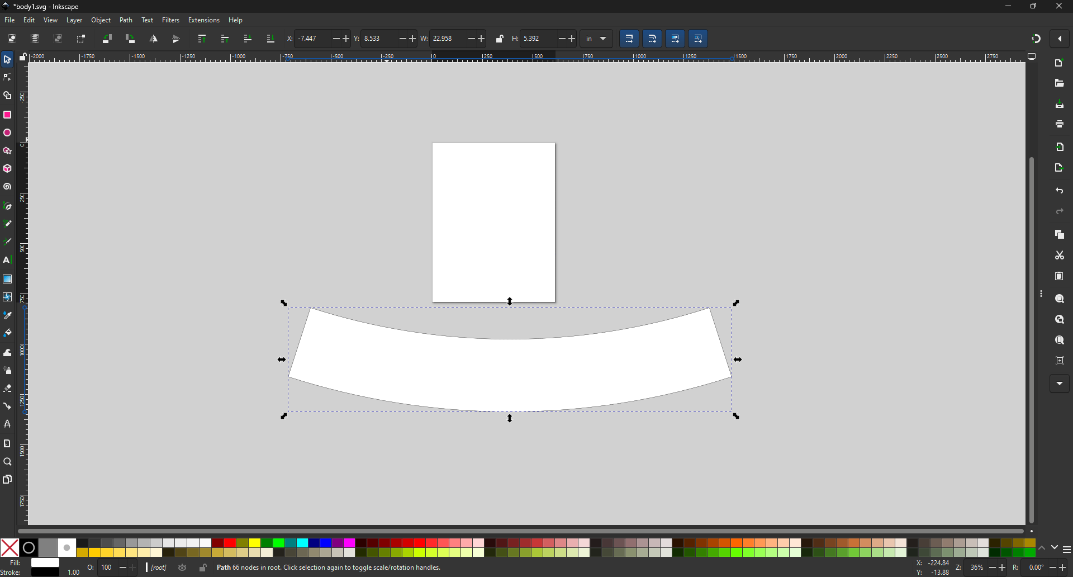Click Flip horizontally icon in toolbar
The height and width of the screenshot is (577, 1073).
point(154,39)
